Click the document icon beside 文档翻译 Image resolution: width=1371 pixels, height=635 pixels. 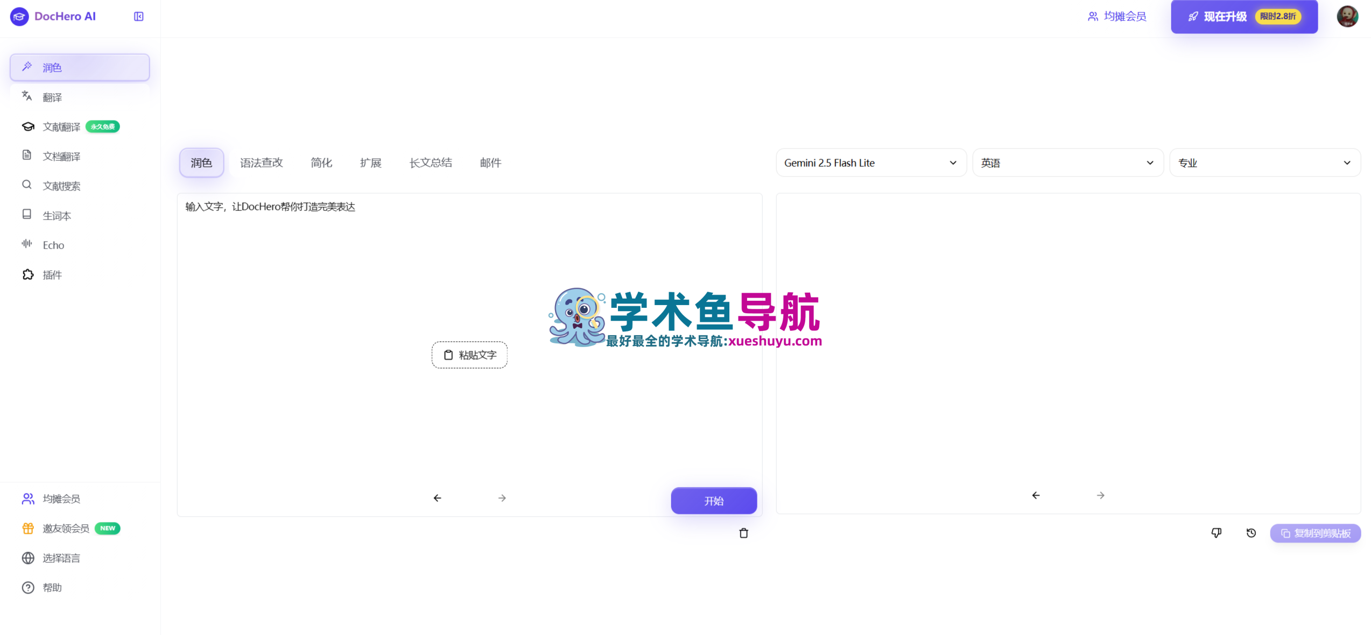27,155
